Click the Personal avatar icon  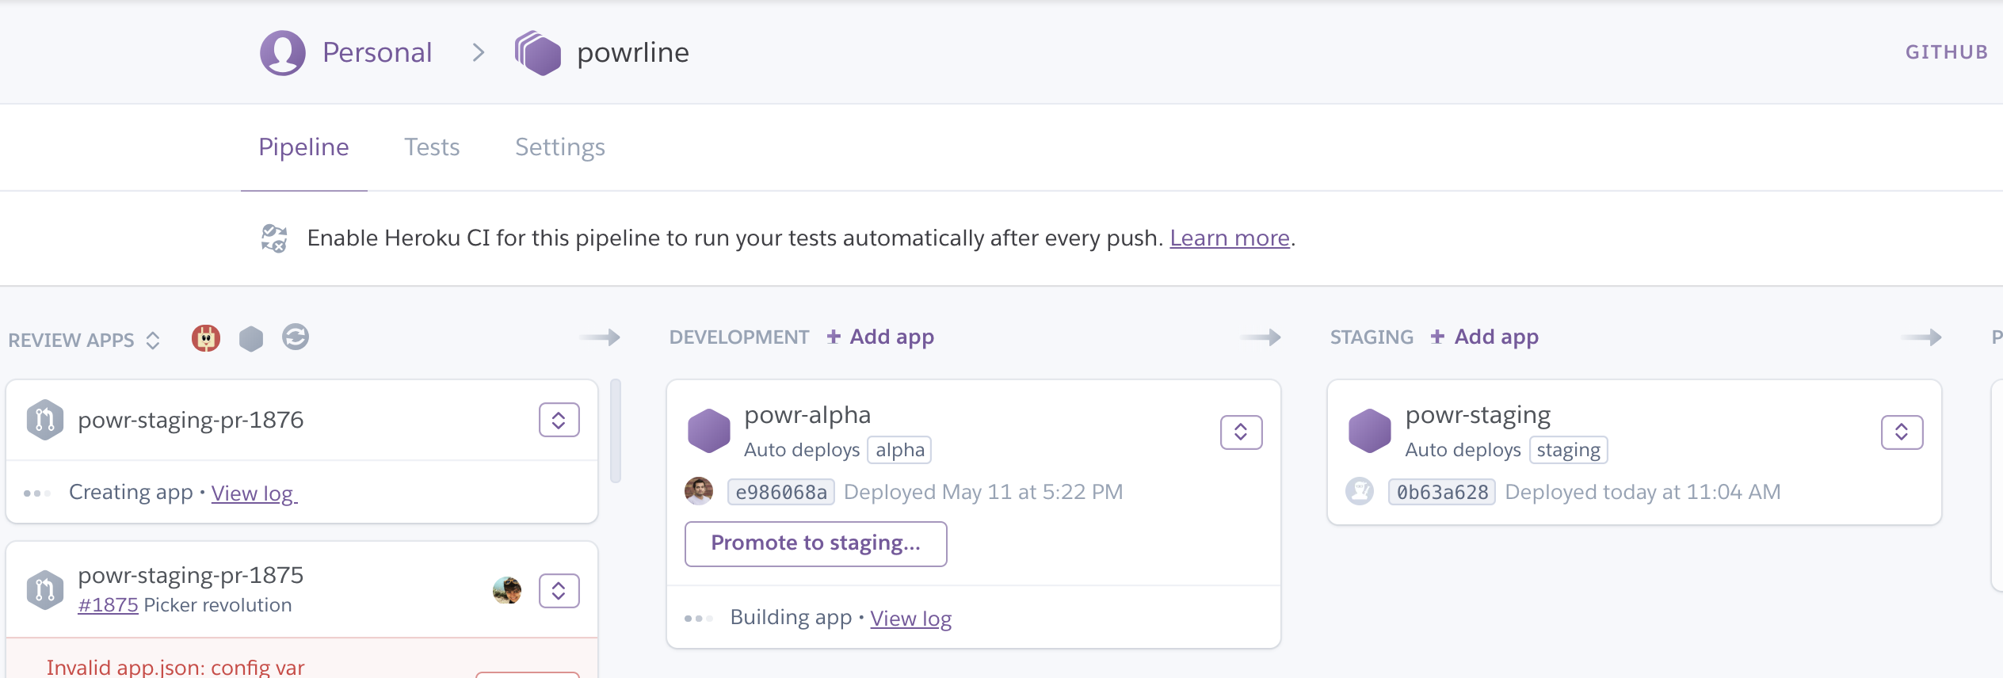pos(283,52)
